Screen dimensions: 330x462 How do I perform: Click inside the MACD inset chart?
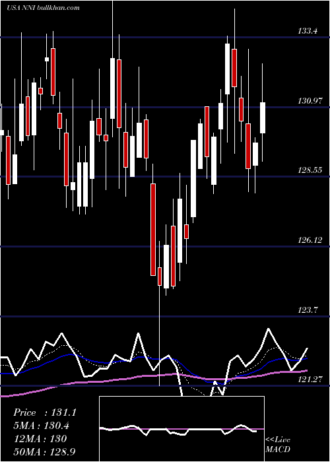click(x=181, y=429)
